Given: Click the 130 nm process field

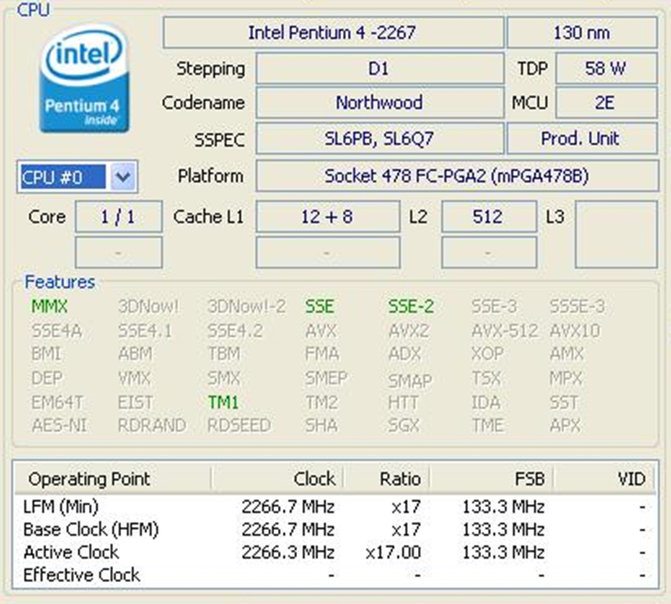Looking at the screenshot, I should pyautogui.click(x=582, y=32).
